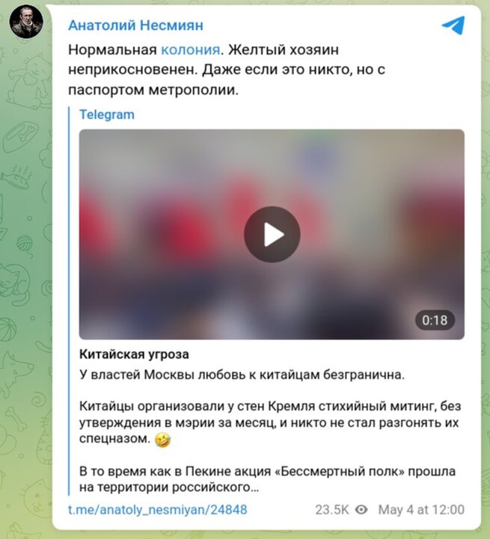Play the embedded video

272,235
